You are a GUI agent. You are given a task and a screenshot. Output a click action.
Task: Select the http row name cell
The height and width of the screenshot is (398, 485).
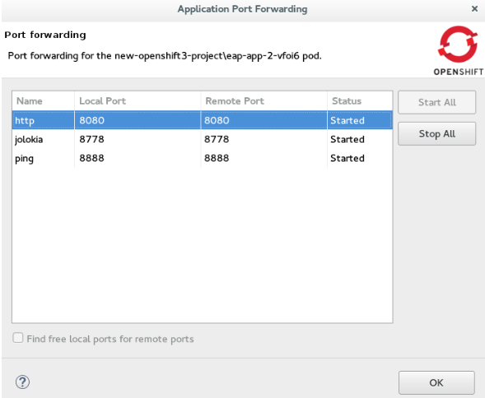pyautogui.click(x=44, y=120)
